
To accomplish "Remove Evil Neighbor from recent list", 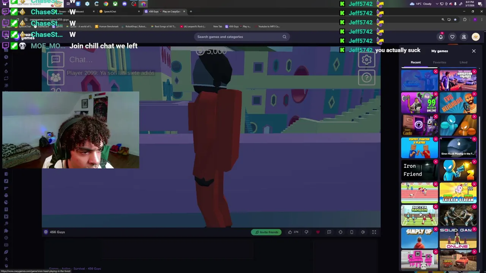I will point(474,94).
